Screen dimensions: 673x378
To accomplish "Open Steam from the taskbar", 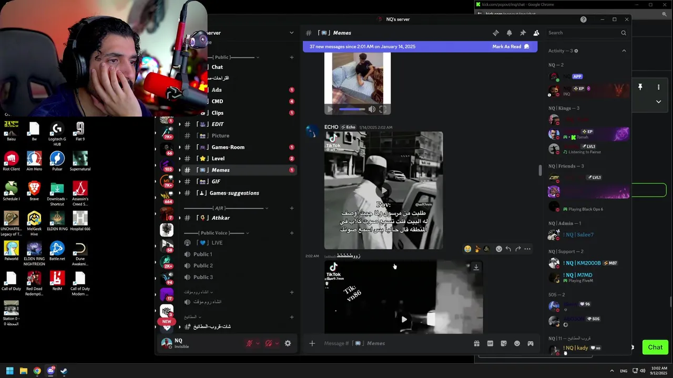I will coord(64,371).
